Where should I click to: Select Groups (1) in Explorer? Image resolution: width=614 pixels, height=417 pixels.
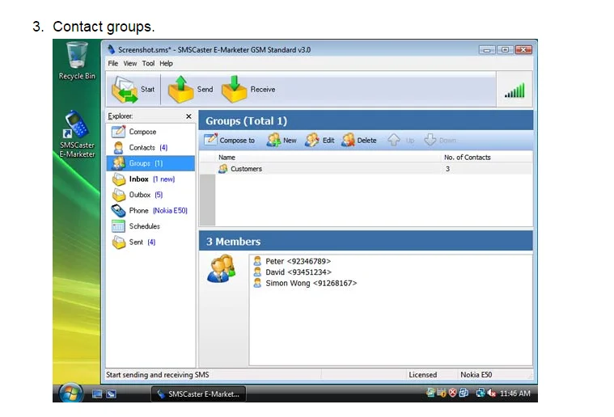[x=150, y=163]
